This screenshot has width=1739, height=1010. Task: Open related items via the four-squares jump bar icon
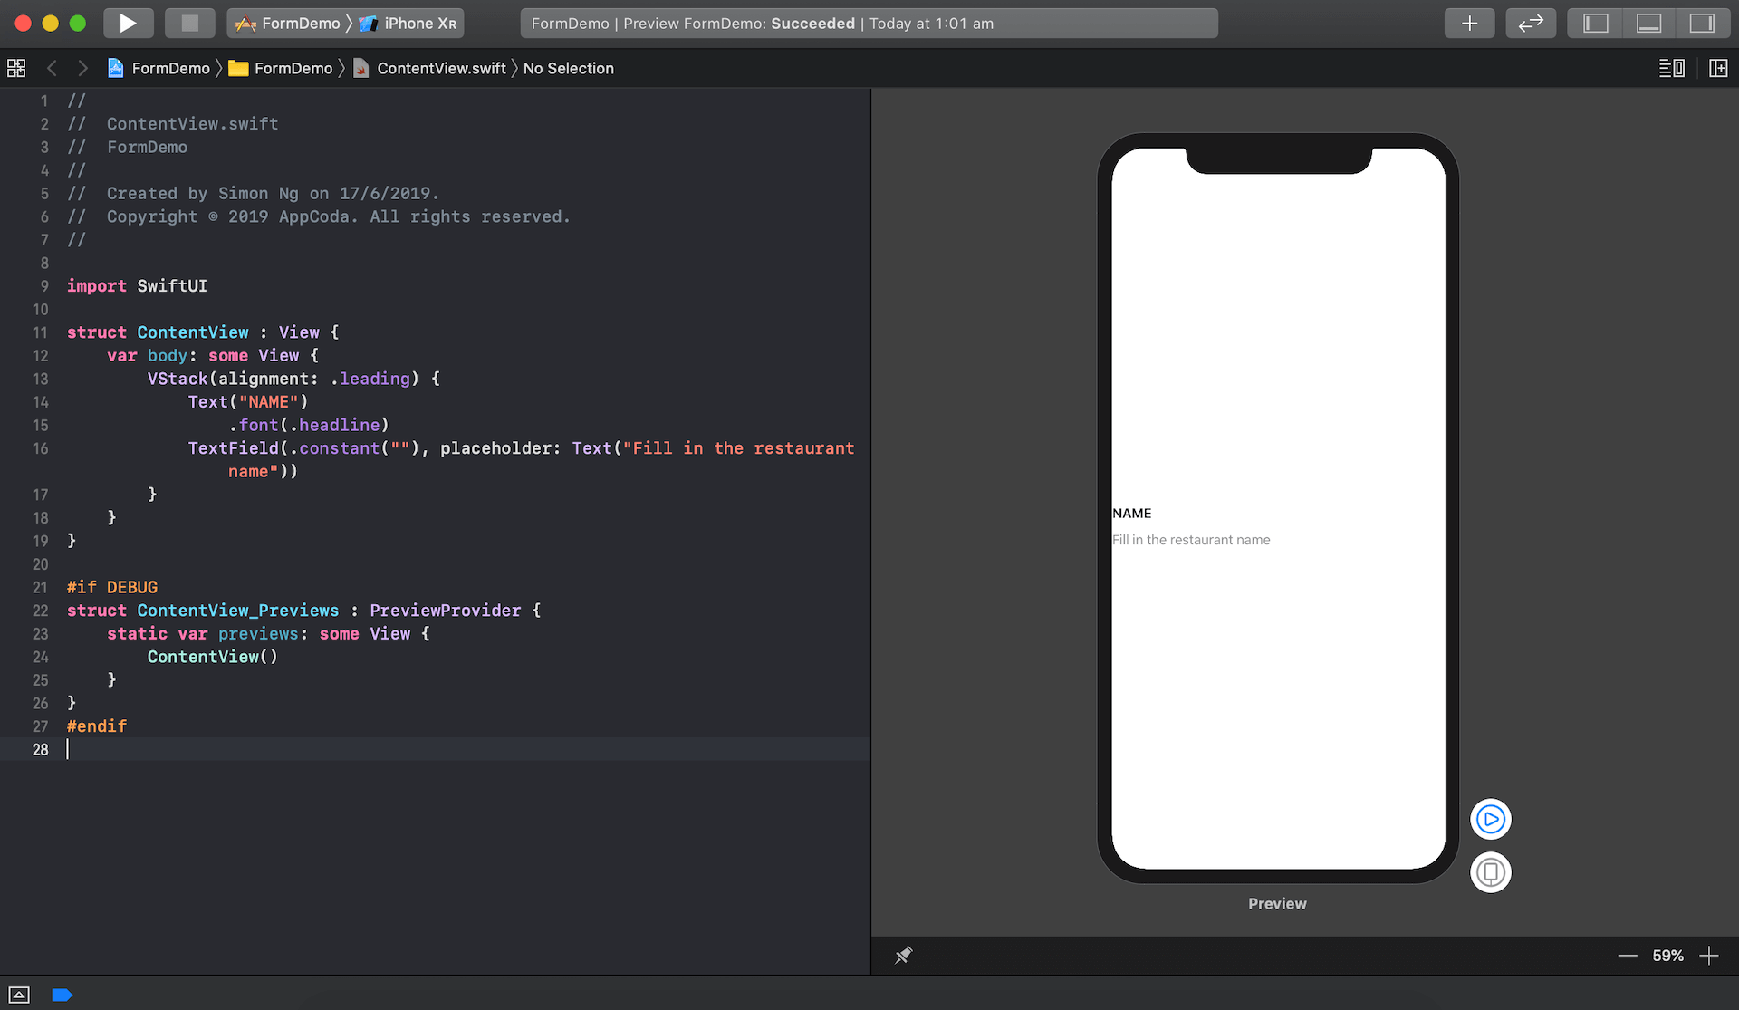click(x=15, y=67)
